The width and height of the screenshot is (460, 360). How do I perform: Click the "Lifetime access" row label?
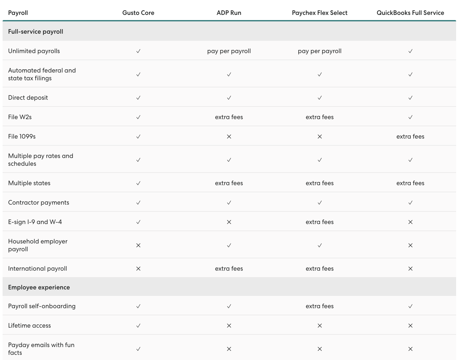point(29,326)
